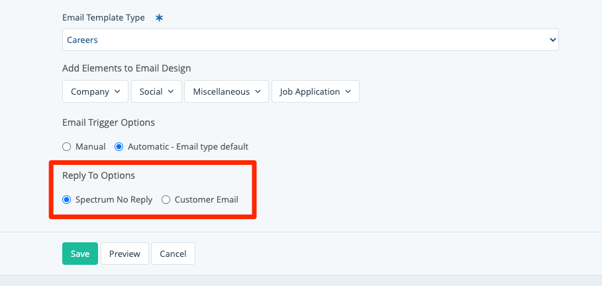This screenshot has width=602, height=286.
Task: Save the email template
Action: coord(80,254)
